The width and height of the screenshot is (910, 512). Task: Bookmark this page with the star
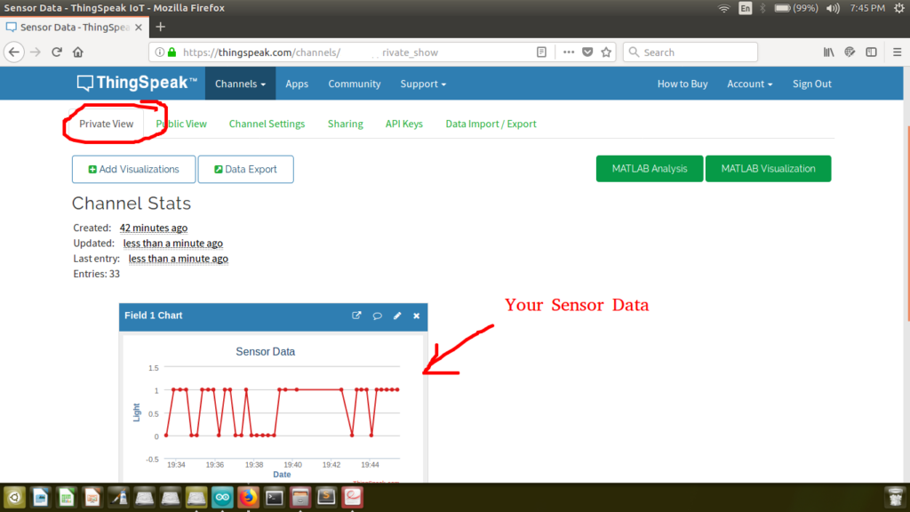pyautogui.click(x=606, y=52)
